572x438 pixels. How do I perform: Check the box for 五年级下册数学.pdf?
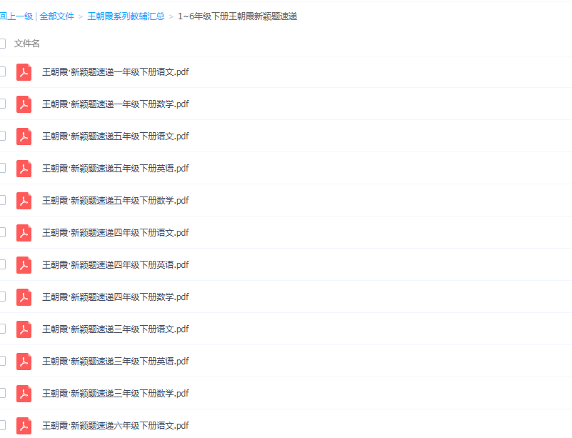pos(2,200)
